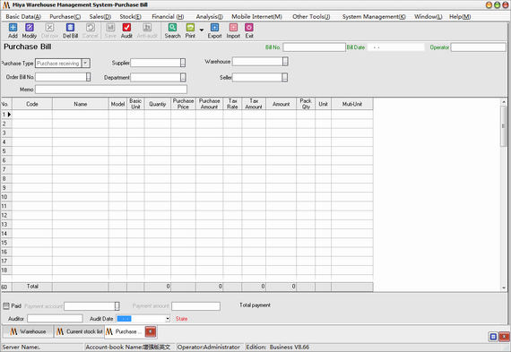The width and height of the screenshot is (511, 352).
Task: Click the Bill No. input field
Action: pyautogui.click(x=314, y=47)
